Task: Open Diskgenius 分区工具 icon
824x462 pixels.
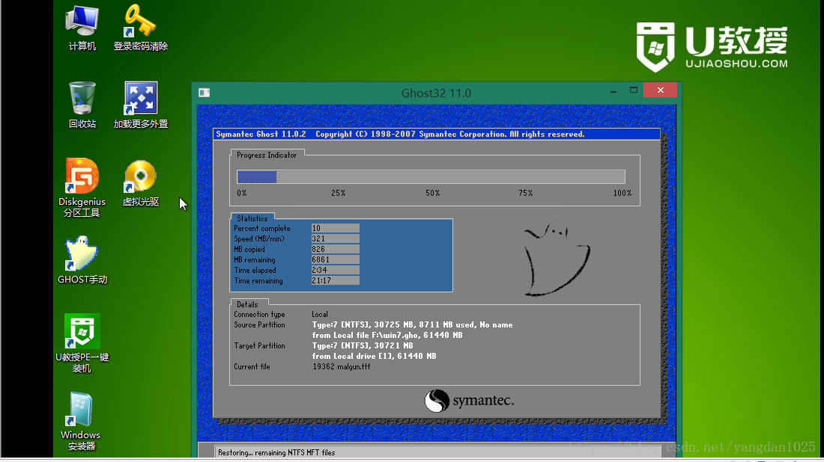Action: click(x=82, y=188)
